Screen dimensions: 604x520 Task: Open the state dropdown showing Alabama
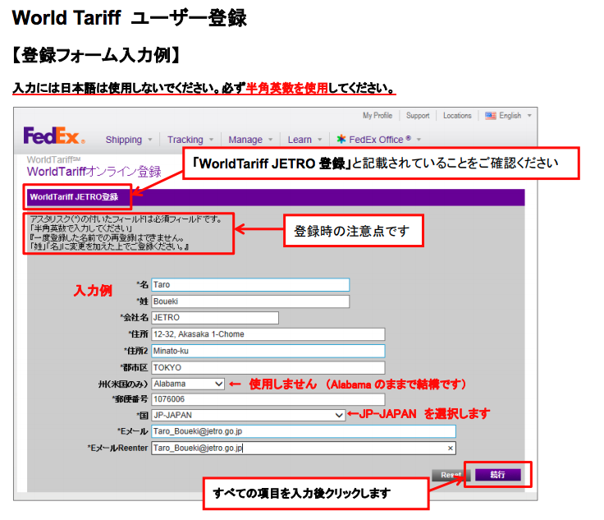point(188,384)
